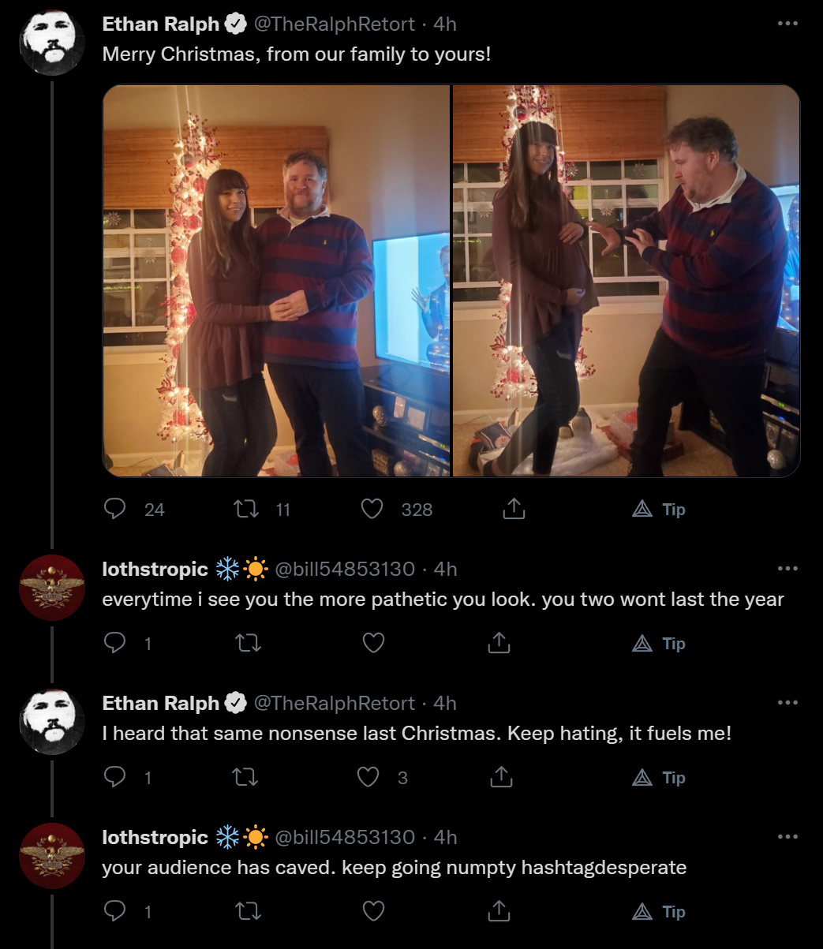This screenshot has width=823, height=949.
Task: Open more options for the 'wont last the year' reply
Action: (787, 568)
